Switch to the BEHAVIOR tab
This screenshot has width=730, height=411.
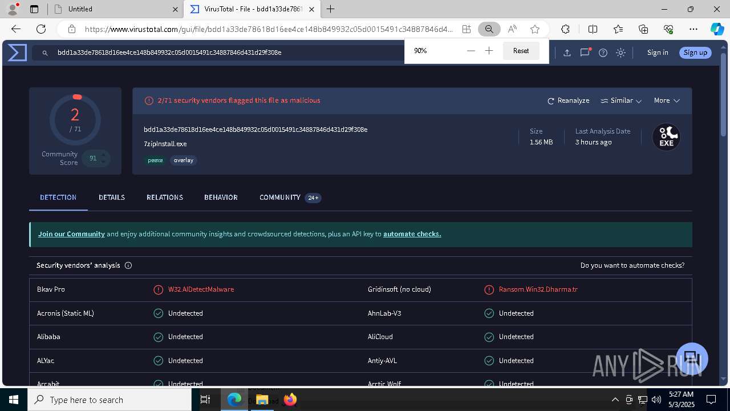pos(221,198)
